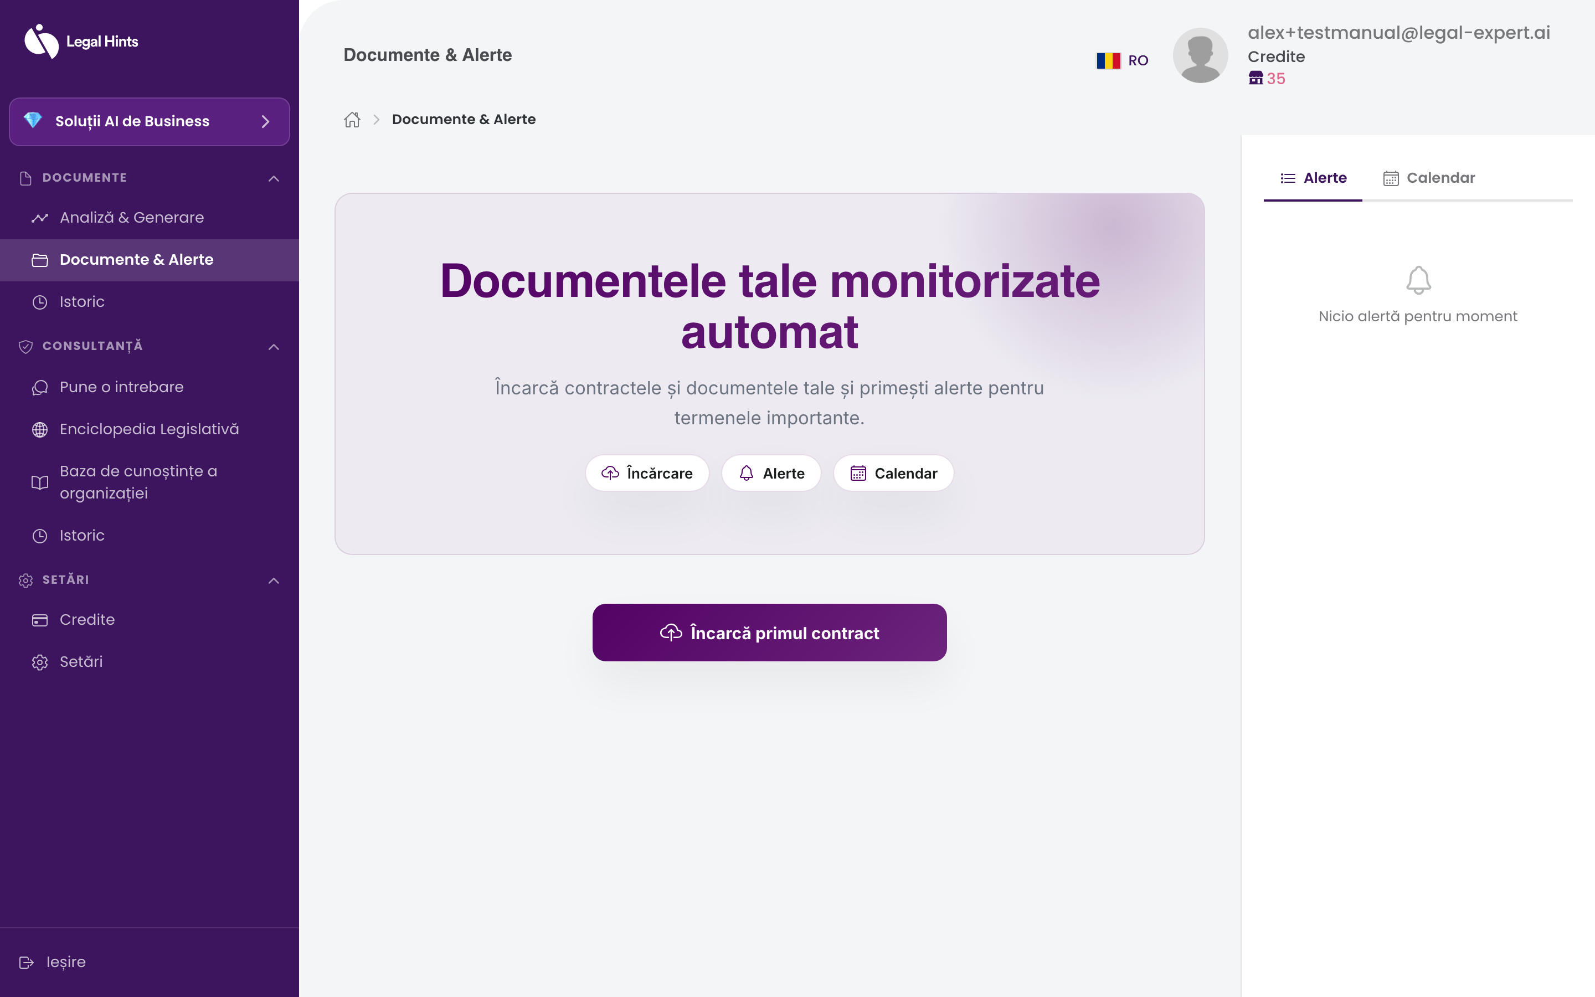Click the folder icon beside Documente & Alerte

tap(39, 260)
